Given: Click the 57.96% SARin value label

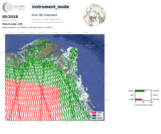Looking at the screenshot, I should click(156, 91).
